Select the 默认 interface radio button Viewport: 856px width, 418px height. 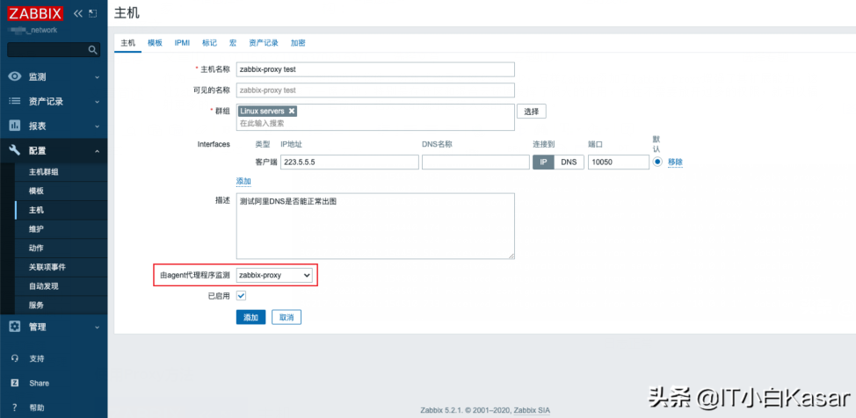[657, 162]
